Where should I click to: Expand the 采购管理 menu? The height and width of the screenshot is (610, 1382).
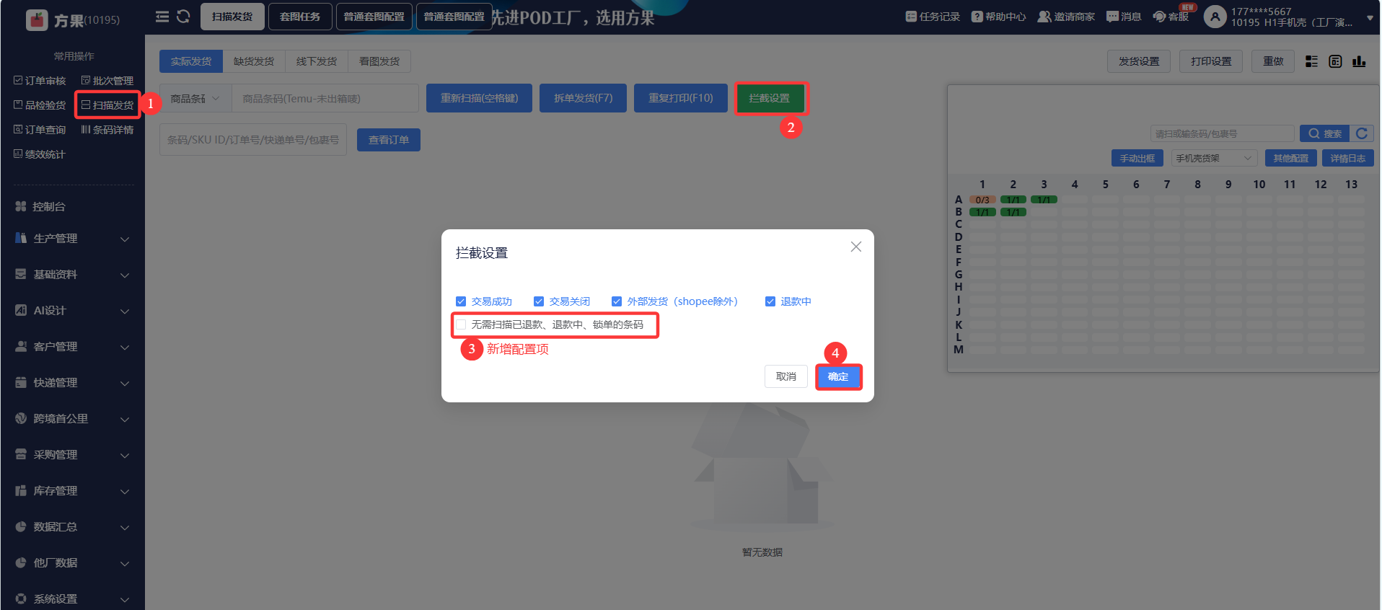(x=72, y=455)
